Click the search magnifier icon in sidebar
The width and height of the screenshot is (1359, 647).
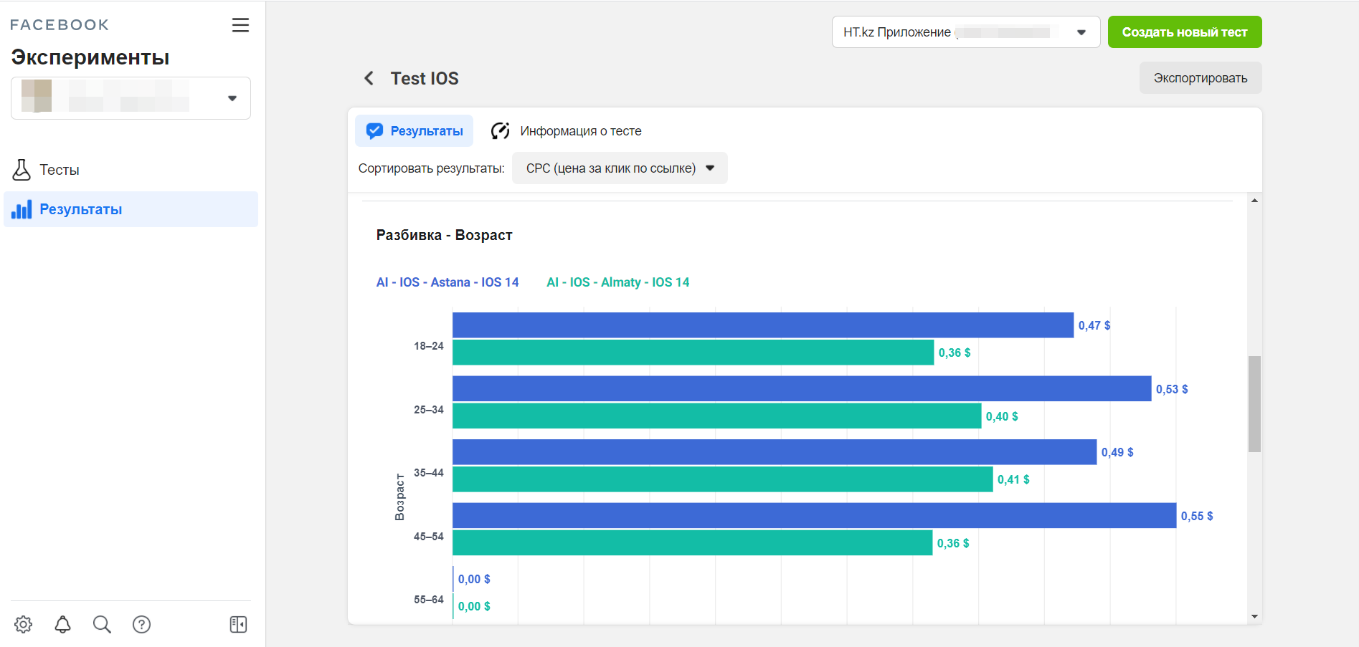click(102, 624)
